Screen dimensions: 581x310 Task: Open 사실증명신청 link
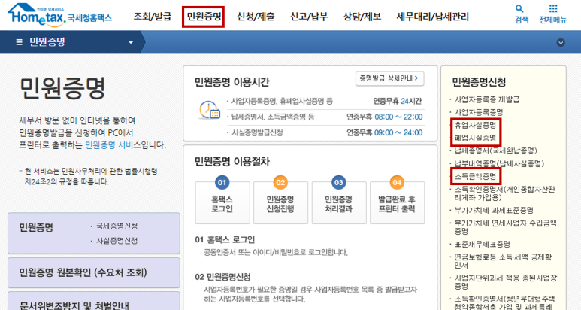click(x=117, y=241)
